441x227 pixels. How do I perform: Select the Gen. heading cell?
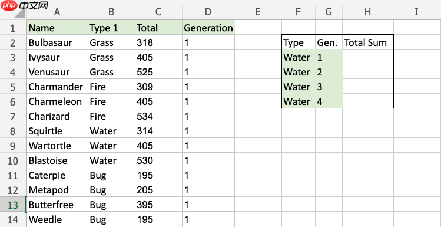(329, 42)
